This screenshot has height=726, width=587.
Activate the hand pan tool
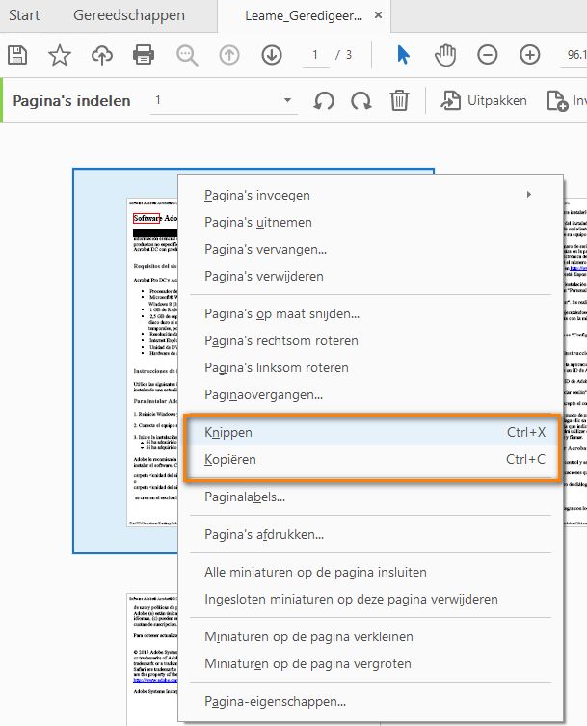click(445, 55)
